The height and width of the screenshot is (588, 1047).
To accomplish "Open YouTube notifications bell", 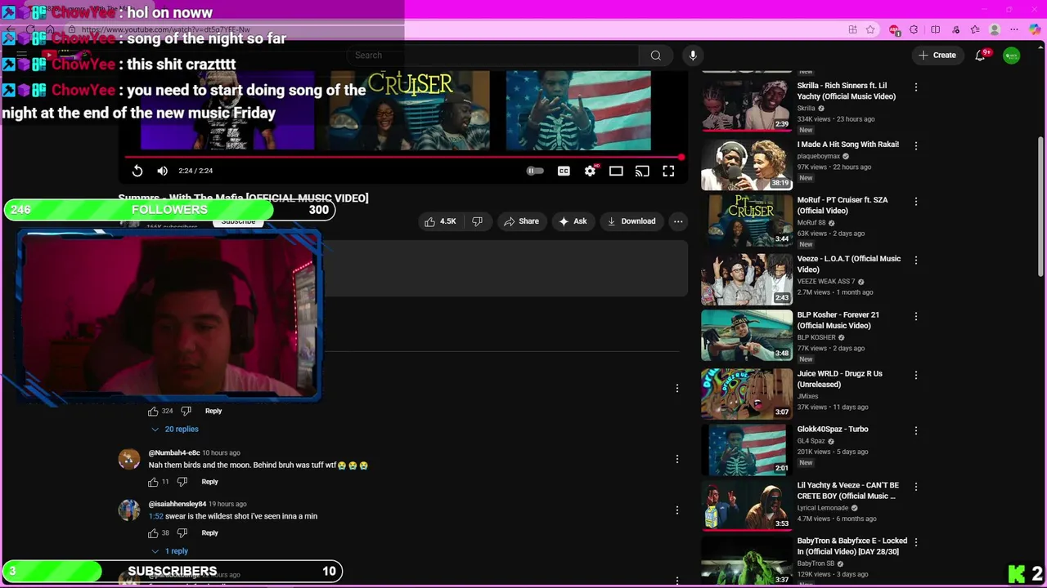I will (980, 56).
